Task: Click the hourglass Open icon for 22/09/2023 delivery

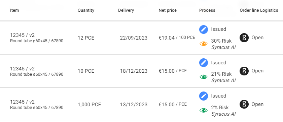Action: click(244, 38)
